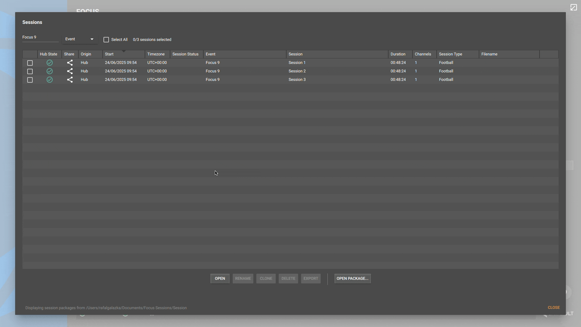Click 'Football' type in Session 2 row
This screenshot has width=581, height=327.
[446, 71]
